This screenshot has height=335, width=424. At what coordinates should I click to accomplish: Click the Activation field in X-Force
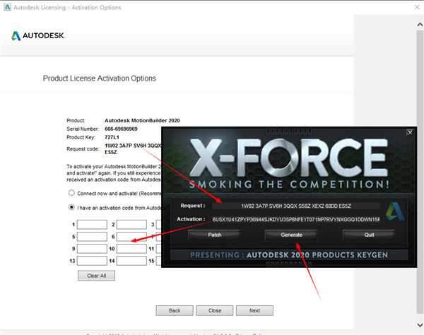point(296,219)
